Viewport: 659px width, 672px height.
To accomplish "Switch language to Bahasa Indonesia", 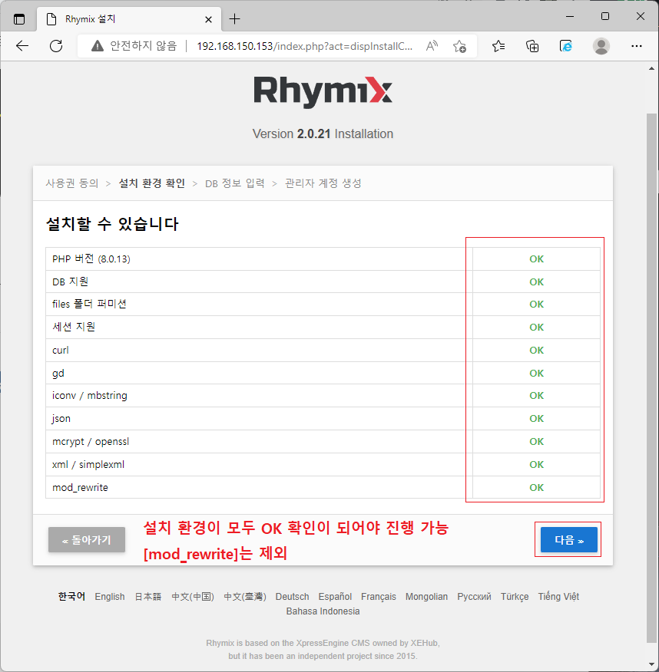I will 323,611.
